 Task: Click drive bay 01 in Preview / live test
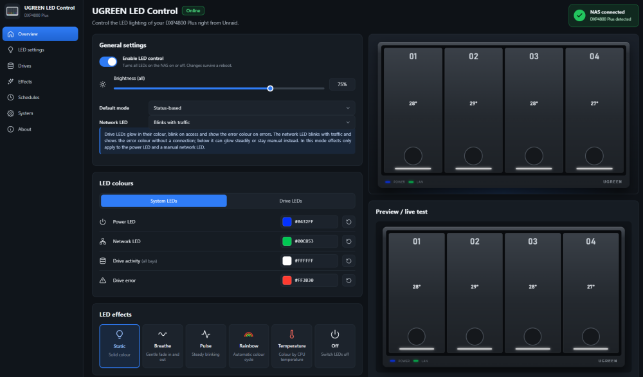417,293
